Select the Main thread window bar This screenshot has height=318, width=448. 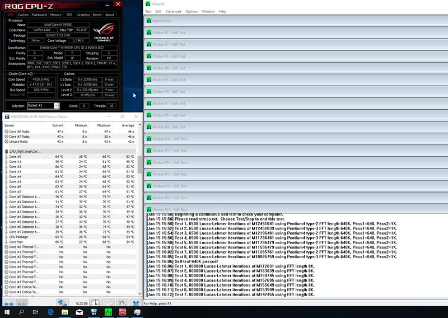click(280, 21)
